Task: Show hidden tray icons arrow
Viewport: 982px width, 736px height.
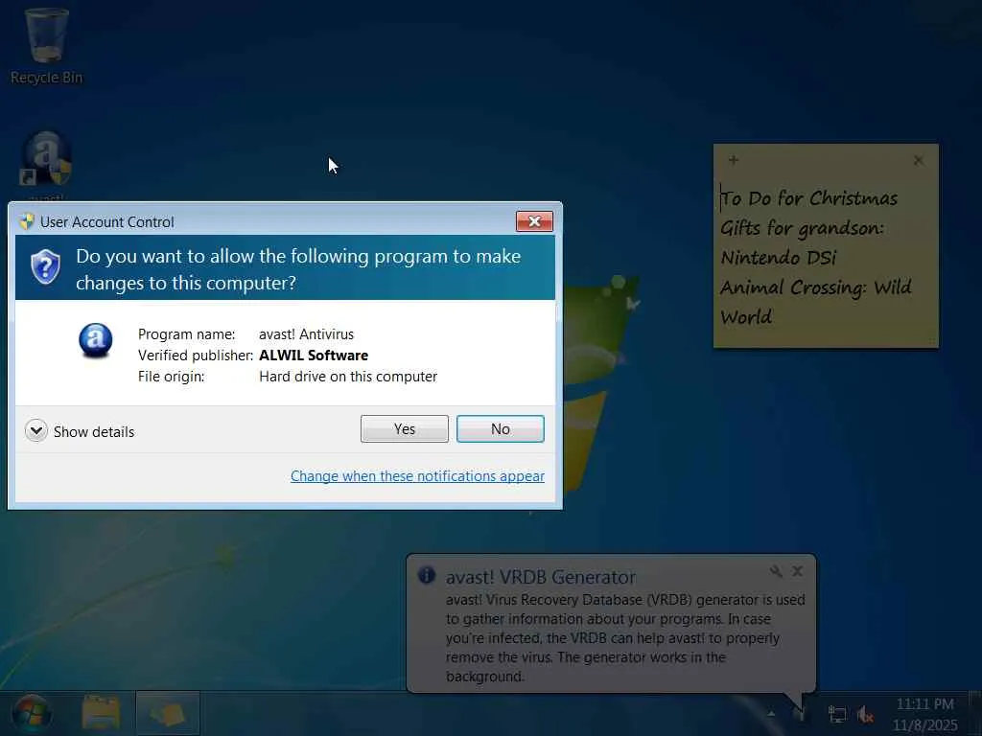Action: (x=772, y=713)
